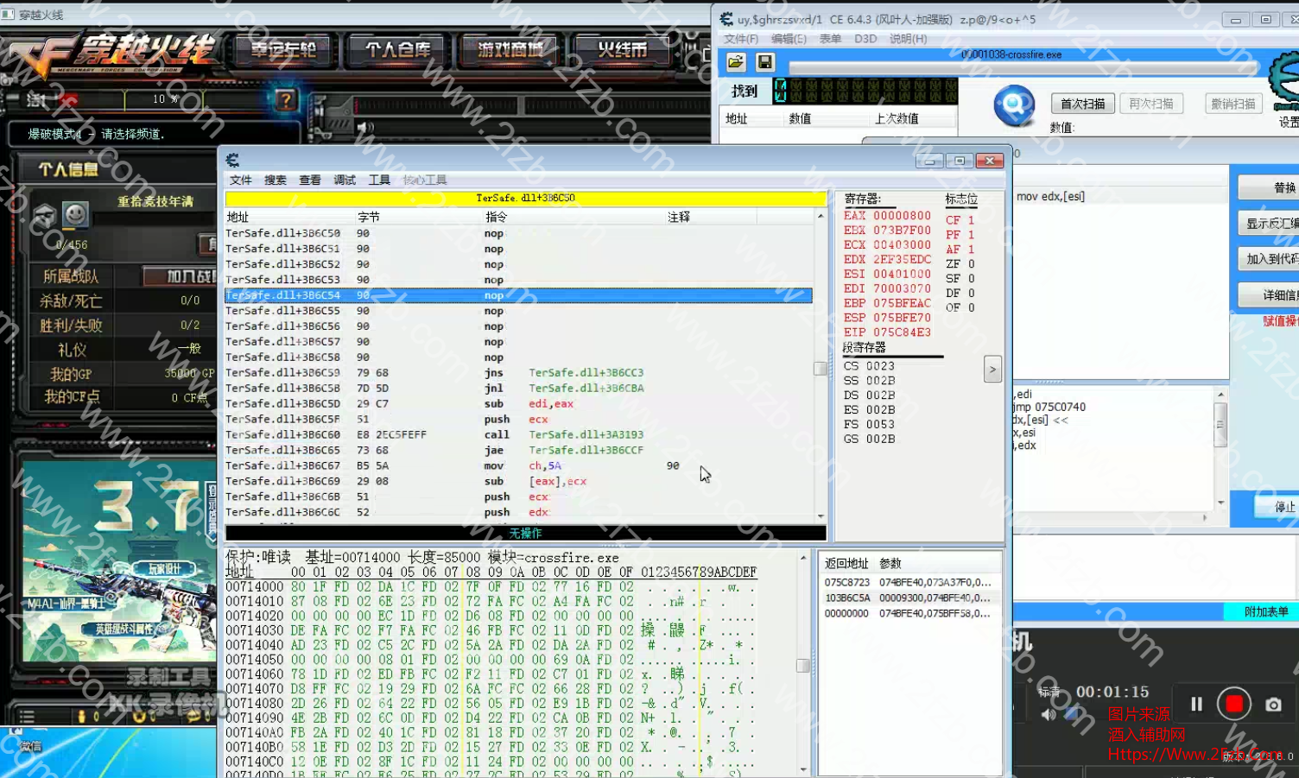The height and width of the screenshot is (778, 1299).
Task: Open 文件 menu in Memory Viewer
Action: tap(241, 180)
